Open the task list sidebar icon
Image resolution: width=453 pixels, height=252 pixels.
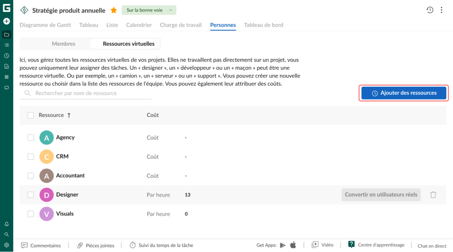[x=6, y=45]
